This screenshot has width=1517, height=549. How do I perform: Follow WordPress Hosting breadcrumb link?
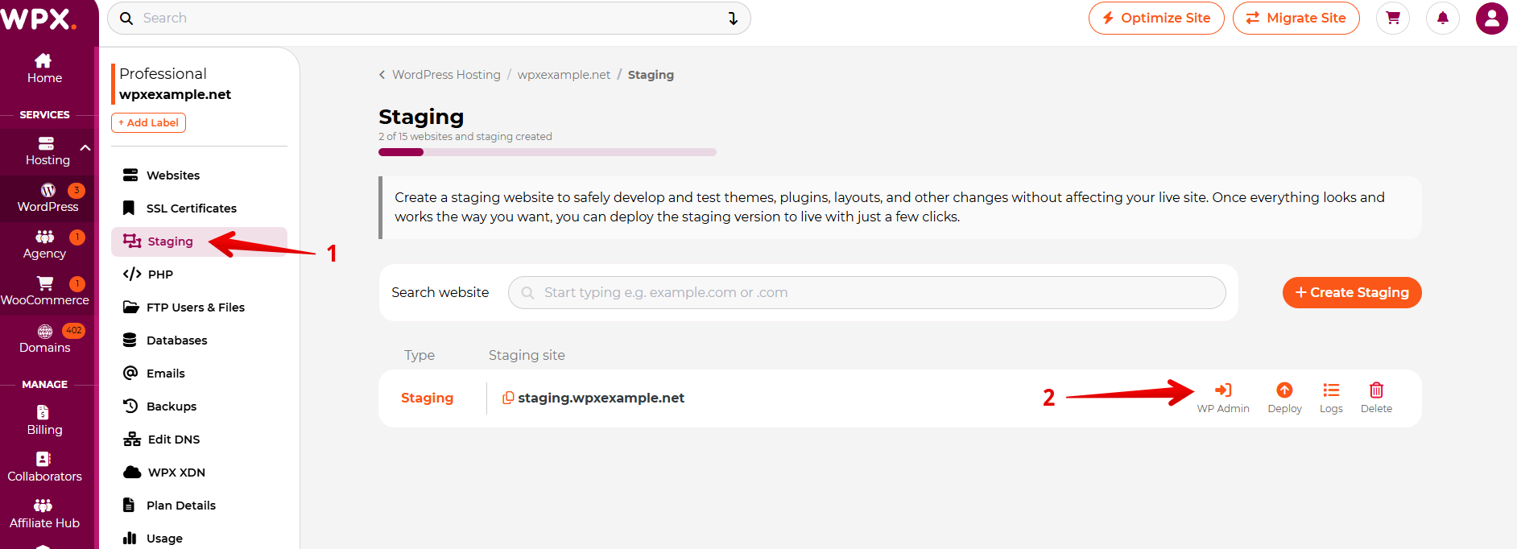pos(446,75)
